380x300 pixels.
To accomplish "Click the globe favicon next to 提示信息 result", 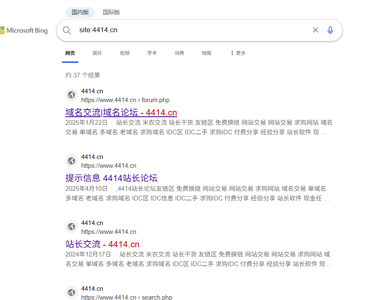I will tap(71, 161).
